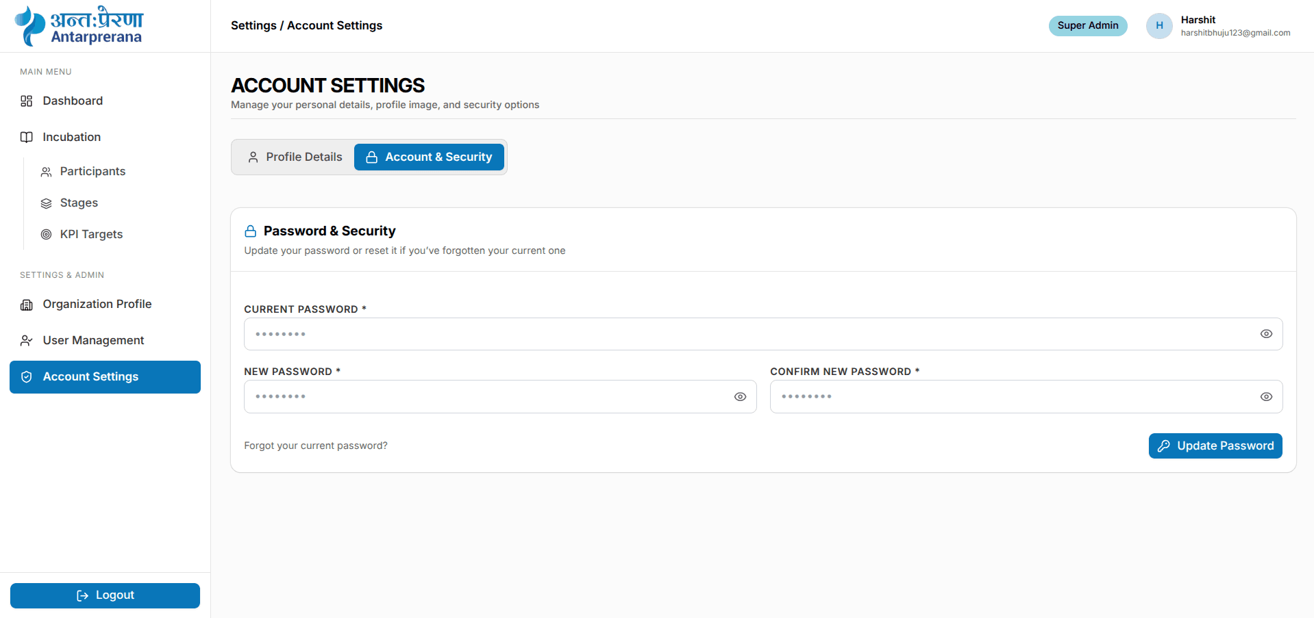1314x618 pixels.
Task: Click the Account Settings shield icon
Action: 27,377
